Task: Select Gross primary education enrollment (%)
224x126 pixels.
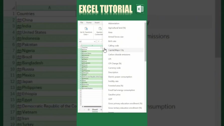Action: point(125,103)
